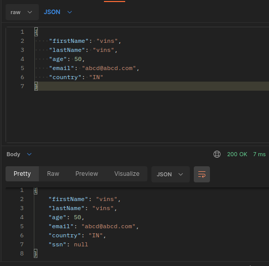Open the response JSON format dropdown
269x266 pixels.
tap(171, 174)
